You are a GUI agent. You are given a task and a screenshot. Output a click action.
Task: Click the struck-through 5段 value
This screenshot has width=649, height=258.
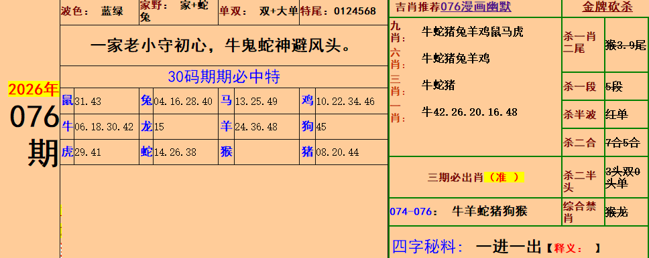click(614, 86)
